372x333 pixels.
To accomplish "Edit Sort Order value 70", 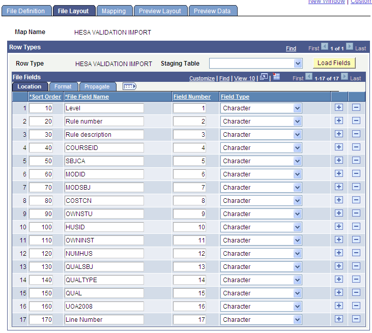I will [x=41, y=188].
